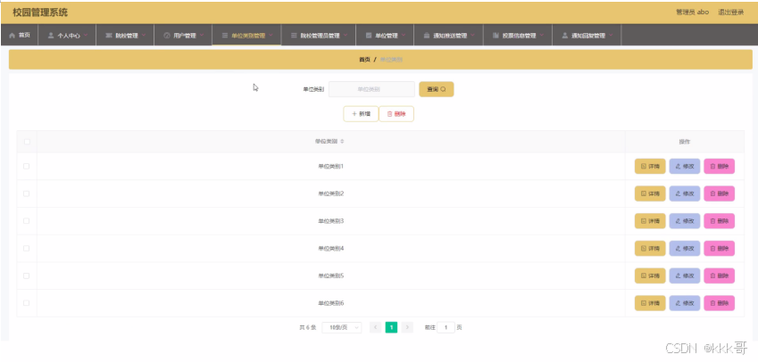Screen dimensions: 758x362
Task: Click the round icon beside 用户管理
Action: point(167,36)
